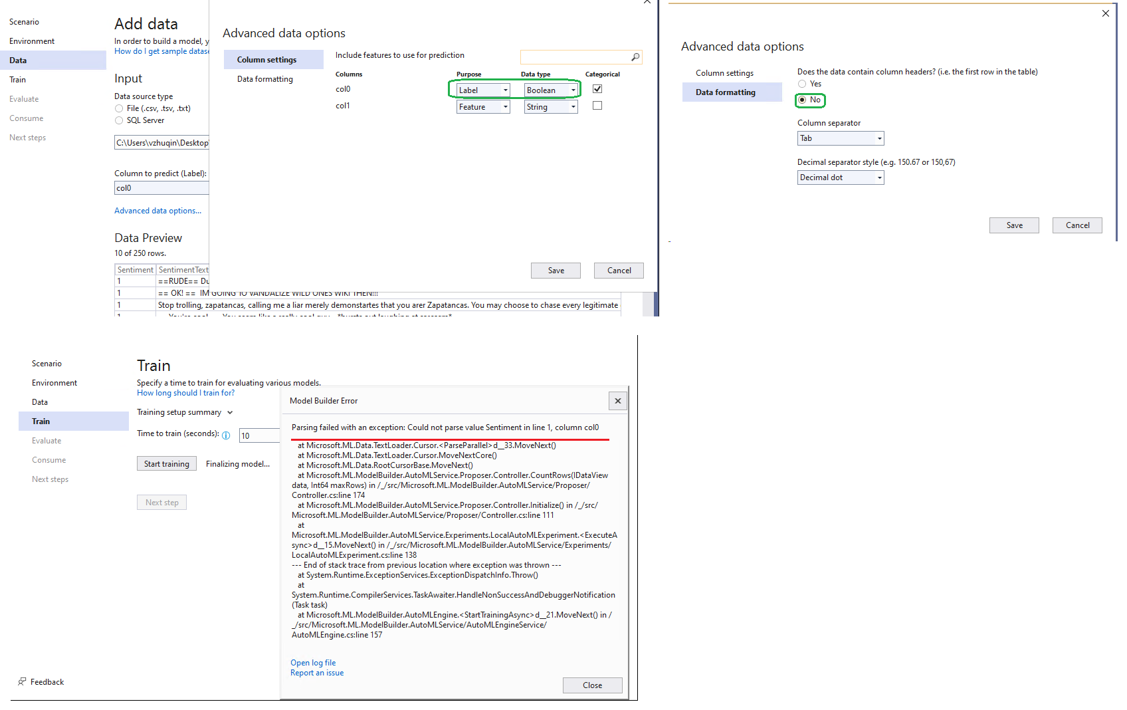Click the 'Stop trolling, zapatancas' preview row
This screenshot has width=1127, height=710.
click(x=367, y=305)
